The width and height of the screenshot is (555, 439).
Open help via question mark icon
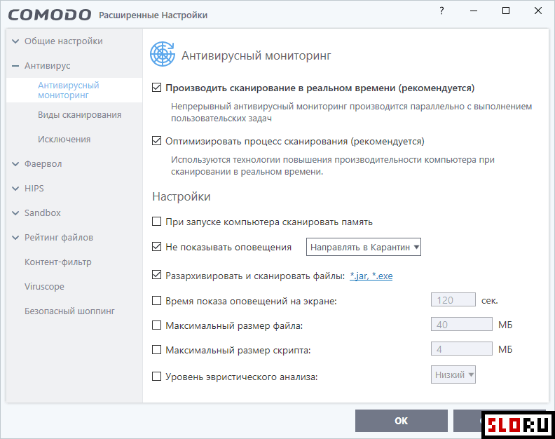[x=441, y=11]
